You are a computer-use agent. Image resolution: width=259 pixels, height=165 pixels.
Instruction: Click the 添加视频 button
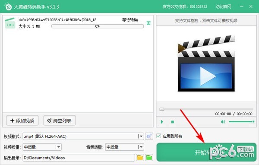22,121
